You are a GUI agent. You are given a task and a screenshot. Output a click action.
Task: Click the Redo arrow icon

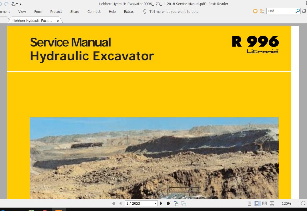7,4
